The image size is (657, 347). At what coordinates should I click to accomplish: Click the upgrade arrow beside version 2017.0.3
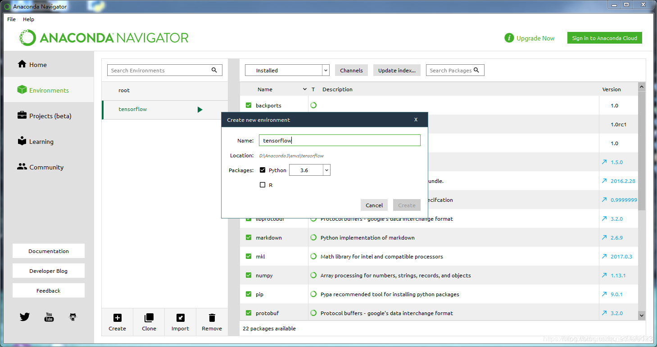tap(604, 256)
